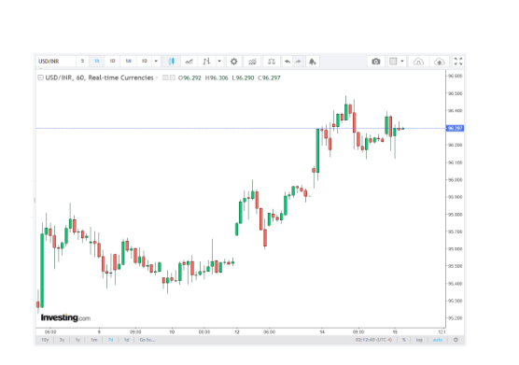Click the 95.200 price scale label
519x365 pixels.
coord(455,318)
